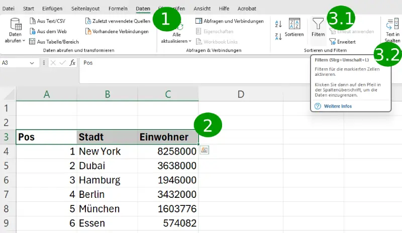402x233 pixels.
Task: Open Vorhandene Verbindungen
Action: click(117, 31)
